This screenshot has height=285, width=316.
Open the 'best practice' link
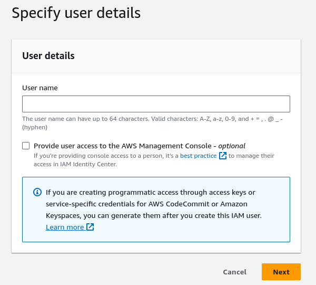(x=198, y=156)
